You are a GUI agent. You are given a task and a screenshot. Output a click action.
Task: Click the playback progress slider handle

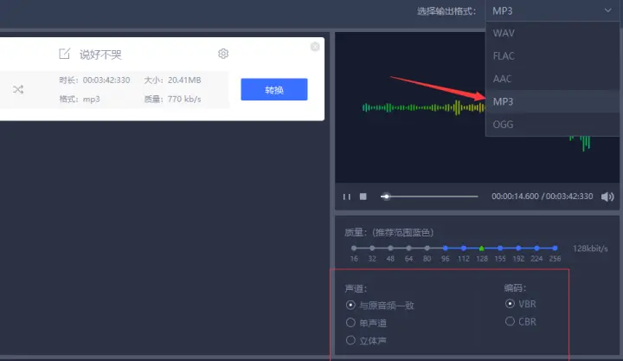(386, 197)
